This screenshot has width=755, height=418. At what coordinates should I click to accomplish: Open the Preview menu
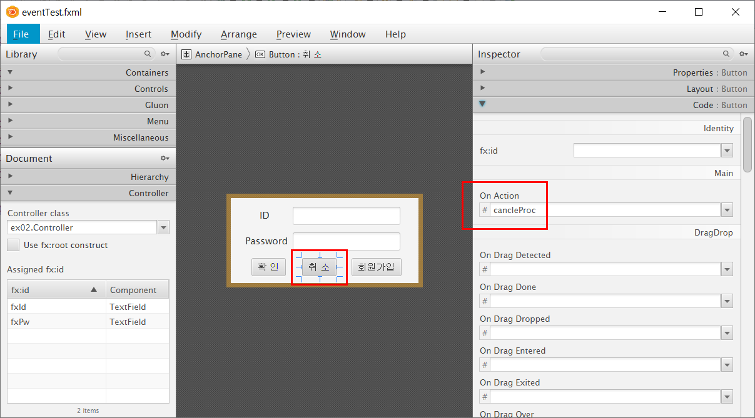coord(293,34)
